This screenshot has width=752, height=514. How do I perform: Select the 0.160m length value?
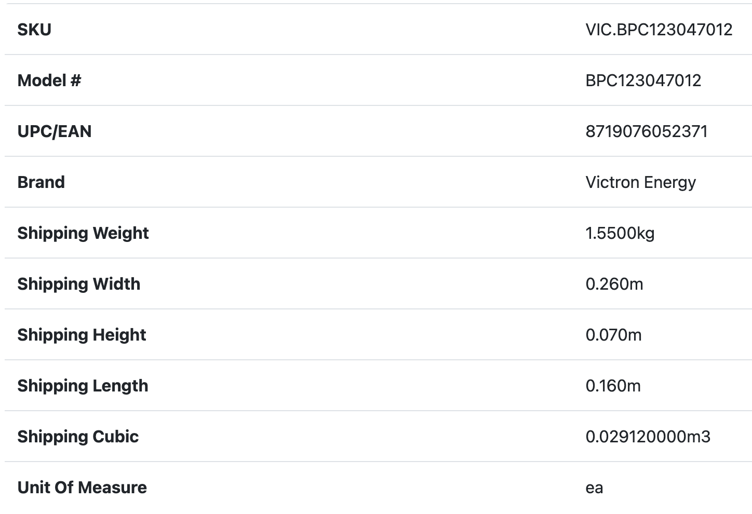(x=613, y=386)
